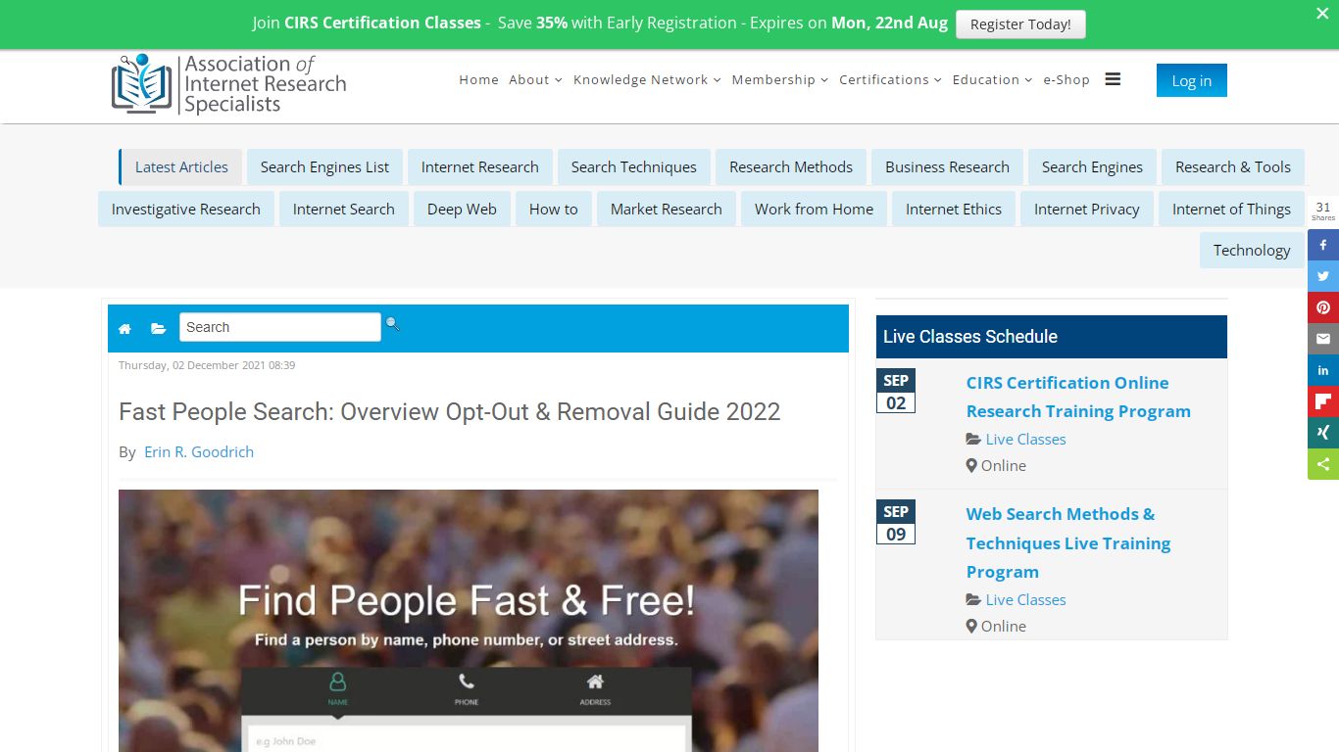Click the home icon in blue bar

[124, 329]
